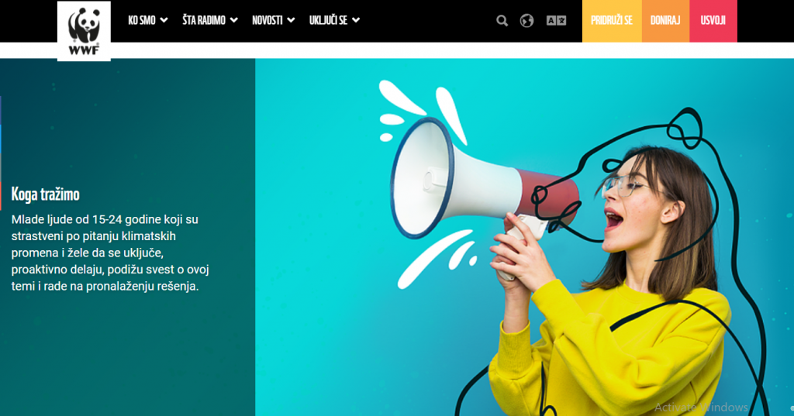Open the search magnifier icon

[x=502, y=21]
